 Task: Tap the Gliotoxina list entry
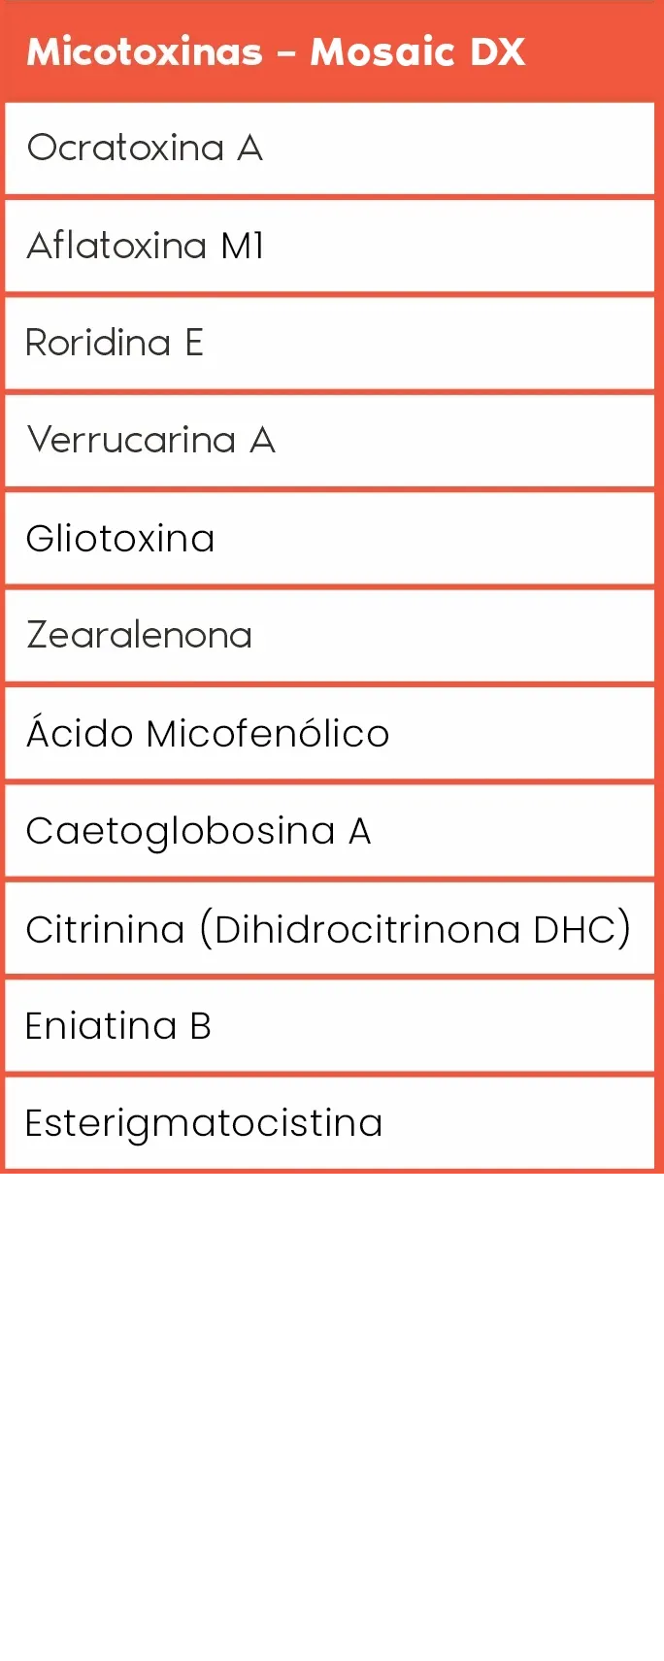coord(330,539)
